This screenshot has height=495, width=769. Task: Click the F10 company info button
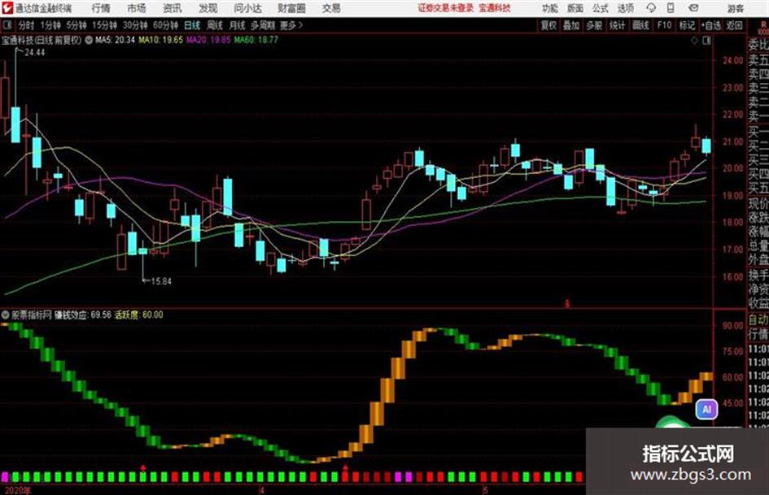665,25
